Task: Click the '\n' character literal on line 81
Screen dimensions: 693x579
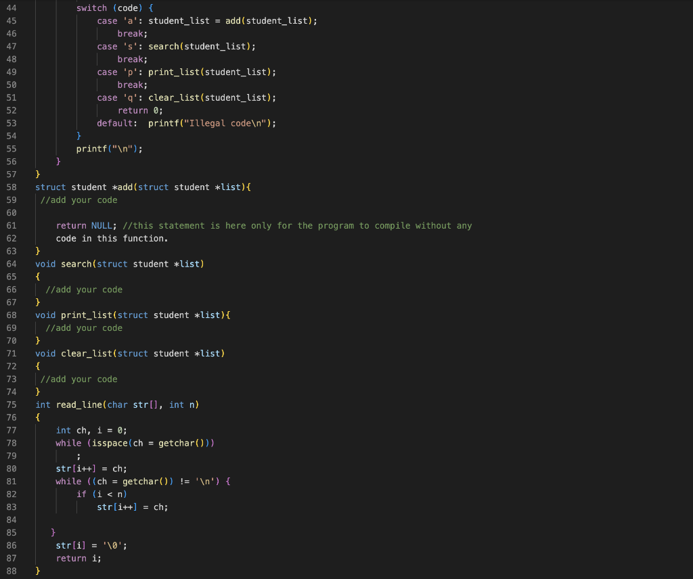Action: (x=205, y=482)
